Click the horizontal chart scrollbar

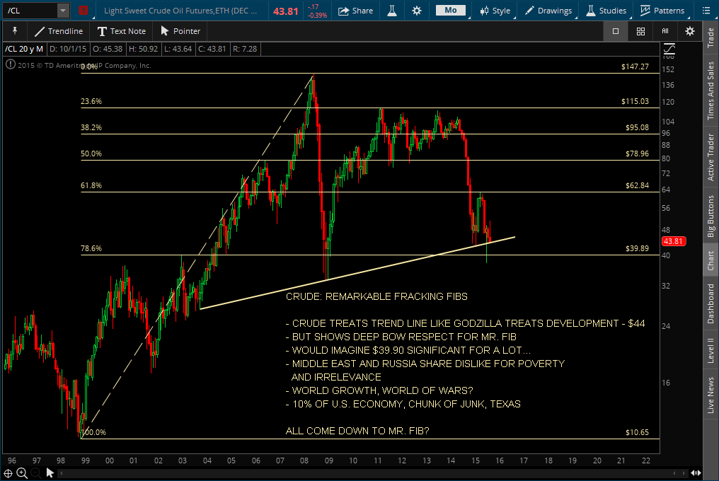pyautogui.click(x=354, y=473)
